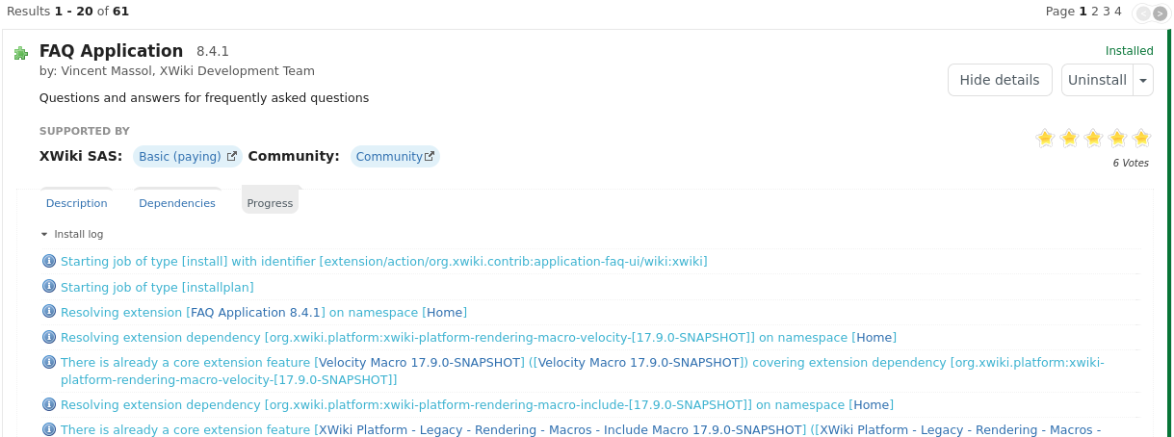Switch to the Description tab
Screen dimensions: 1174x437
click(77, 203)
